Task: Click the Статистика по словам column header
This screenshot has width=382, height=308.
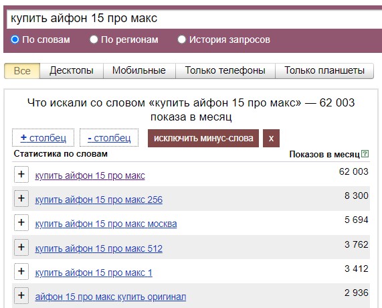Action: point(61,154)
